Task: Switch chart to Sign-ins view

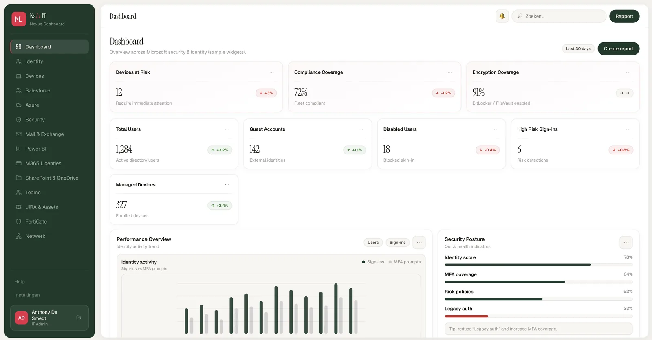Action: pyautogui.click(x=398, y=243)
